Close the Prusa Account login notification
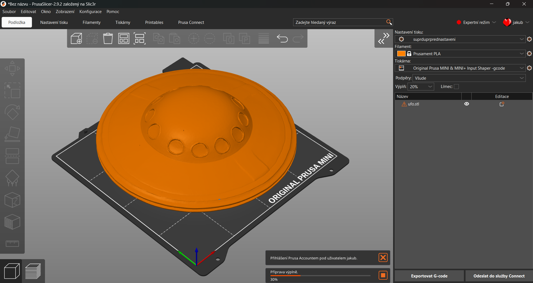The image size is (533, 283). click(x=383, y=257)
